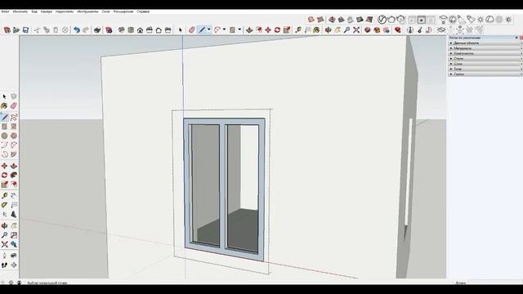This screenshot has height=294, width=523.
Task: Click the credits person icon in the status bar
Action: pos(19,283)
